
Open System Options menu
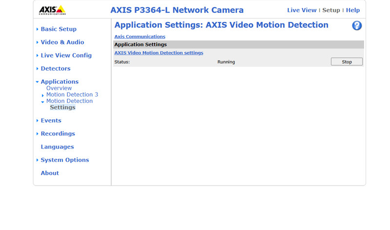(65, 160)
